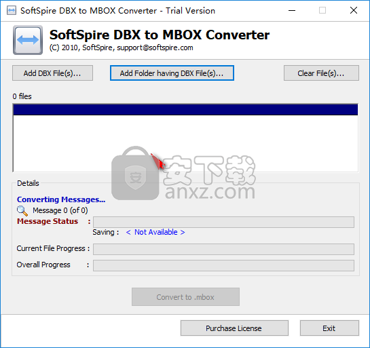This screenshot has width=370, height=348.
Task: Click the magnifier icon beside Message 0
Action: click(x=22, y=210)
